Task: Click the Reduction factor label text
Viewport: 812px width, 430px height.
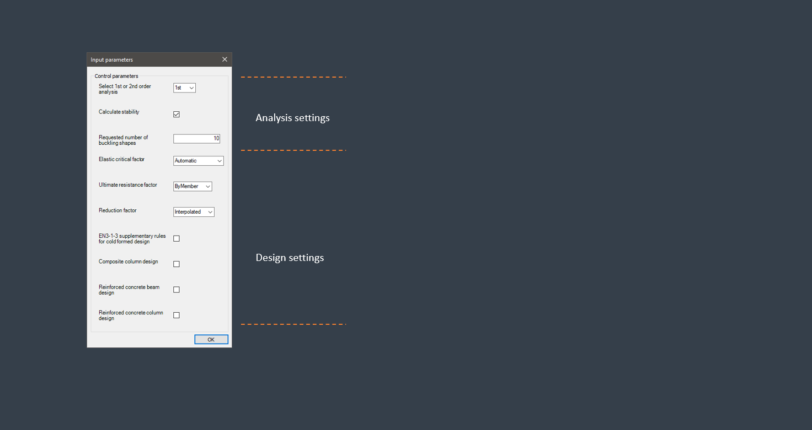Action: (117, 210)
